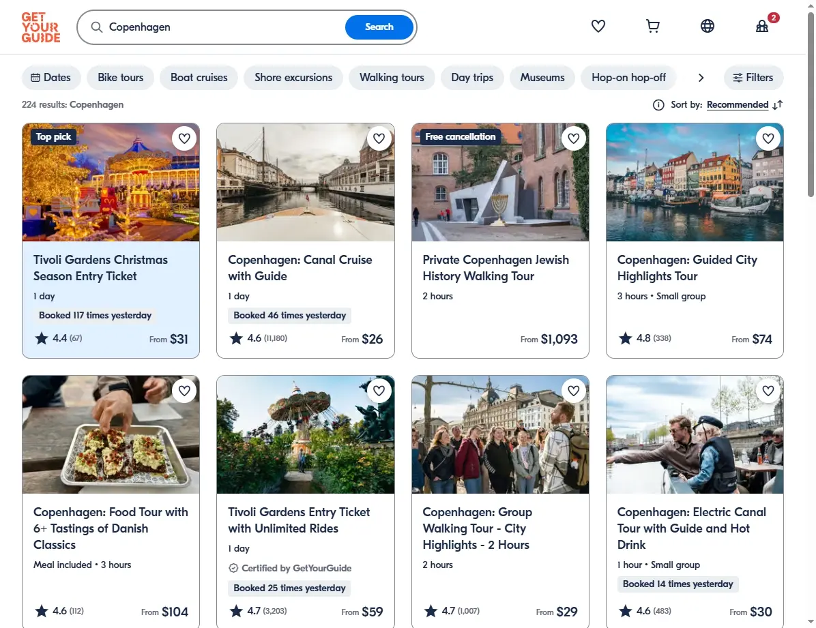Screen dimensions: 816x628
Task: Open Tivoli Gardens Christmas Season Entry Ticket title
Action: coord(100,268)
